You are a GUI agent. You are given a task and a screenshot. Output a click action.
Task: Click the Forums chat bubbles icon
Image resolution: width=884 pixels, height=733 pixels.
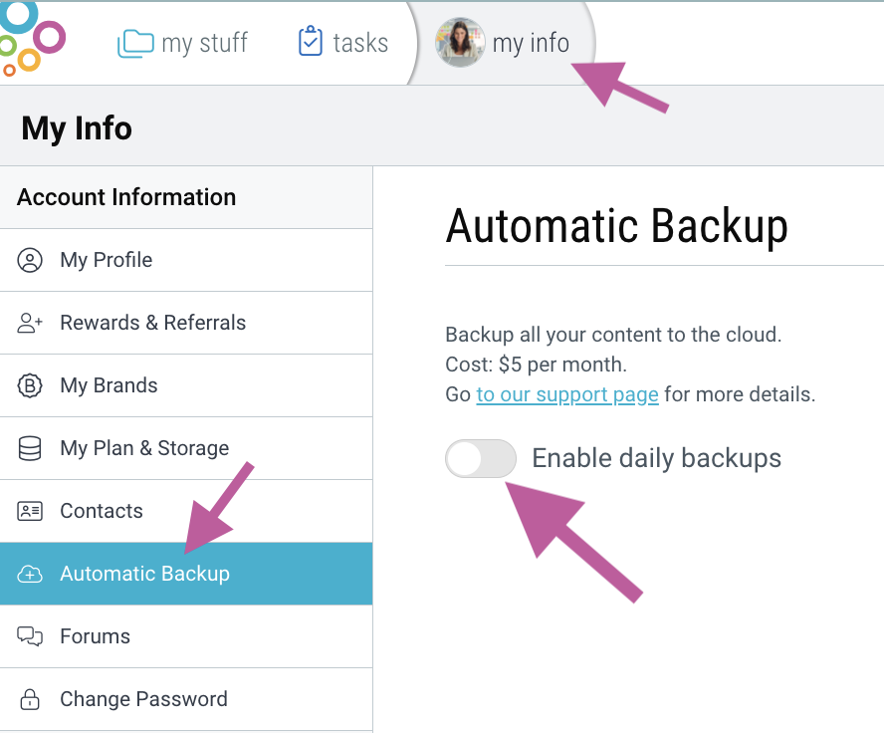(x=30, y=637)
